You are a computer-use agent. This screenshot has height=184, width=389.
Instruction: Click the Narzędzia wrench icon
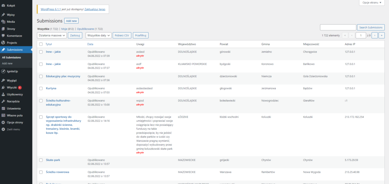coord(3,101)
